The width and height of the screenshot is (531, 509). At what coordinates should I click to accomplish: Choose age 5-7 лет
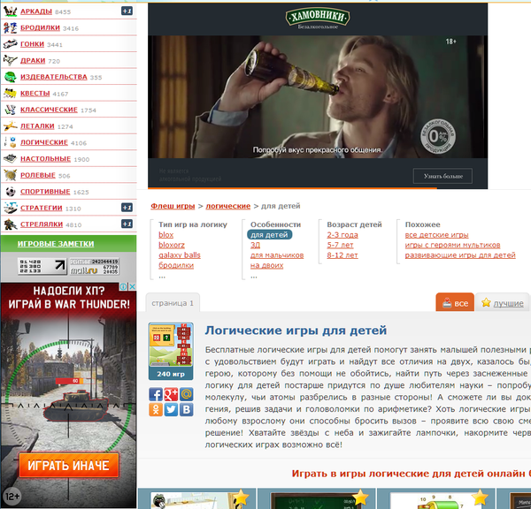(x=340, y=245)
